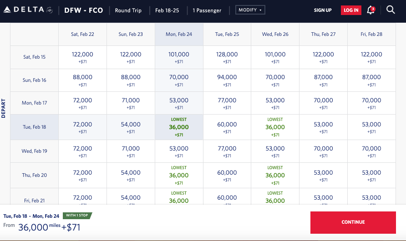Pick the 87,000 fare returning Thu, Feb 27

(323, 80)
